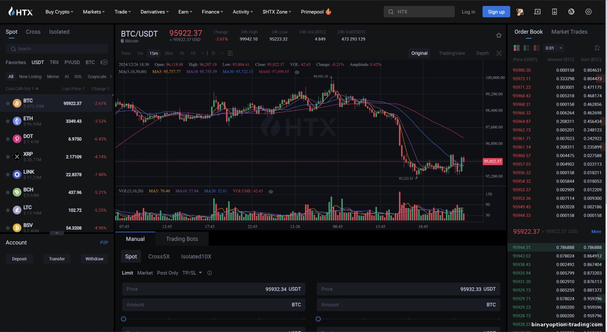This screenshot has height=332, width=607.
Task: Click the Withdraw button
Action: pyautogui.click(x=94, y=259)
